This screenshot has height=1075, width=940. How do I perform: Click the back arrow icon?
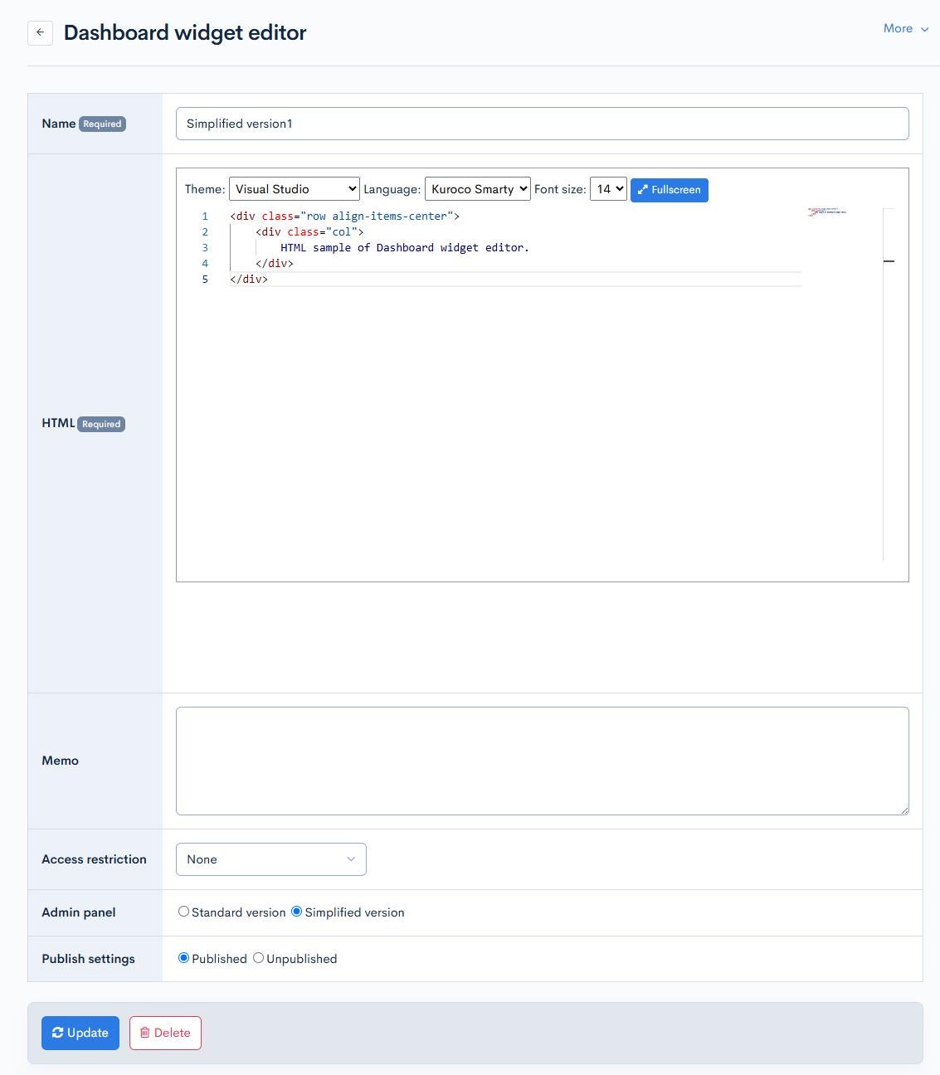[x=40, y=32]
